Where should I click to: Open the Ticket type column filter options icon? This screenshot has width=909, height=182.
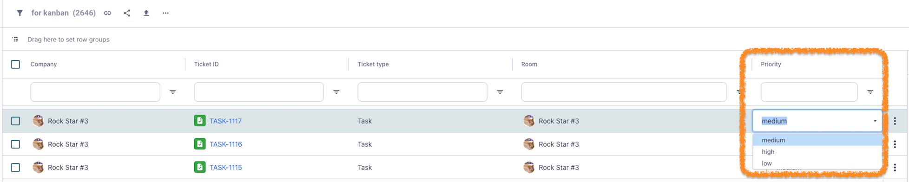(500, 92)
